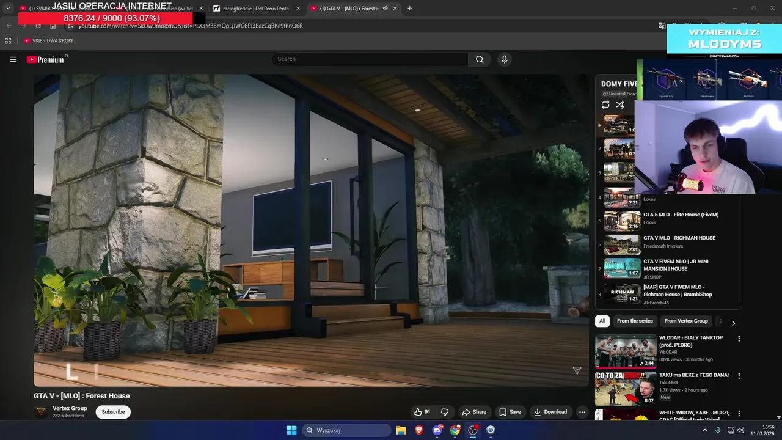782x440 pixels.
Task: Focus the YouTube Search field
Action: pyautogui.click(x=370, y=59)
